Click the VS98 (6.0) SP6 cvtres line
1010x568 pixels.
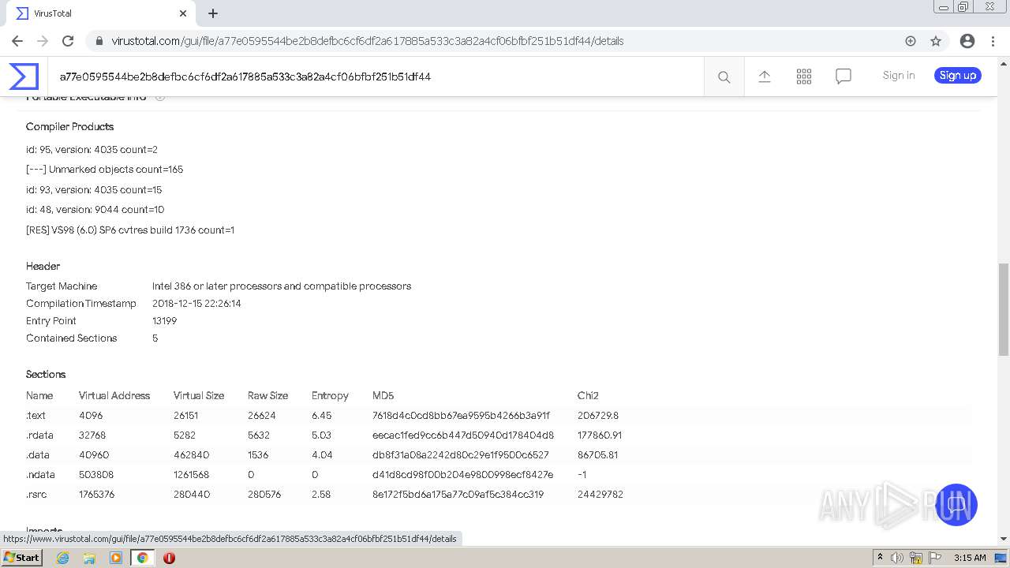pyautogui.click(x=130, y=230)
